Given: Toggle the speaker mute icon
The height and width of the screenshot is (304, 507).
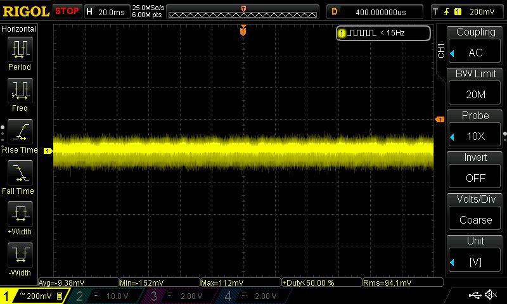Looking at the screenshot, I should point(491,294).
